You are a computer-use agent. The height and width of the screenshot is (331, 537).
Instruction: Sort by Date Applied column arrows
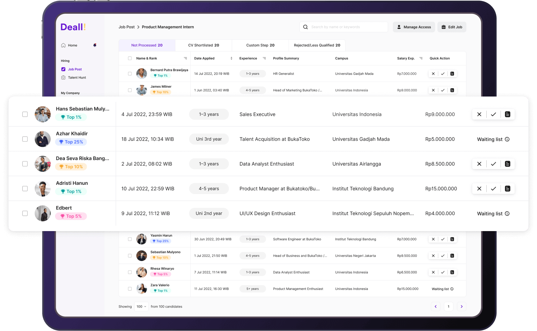[231, 58]
